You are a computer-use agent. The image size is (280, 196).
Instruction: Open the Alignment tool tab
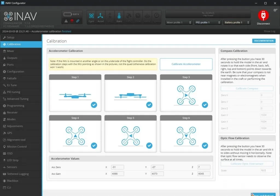tap(21, 140)
